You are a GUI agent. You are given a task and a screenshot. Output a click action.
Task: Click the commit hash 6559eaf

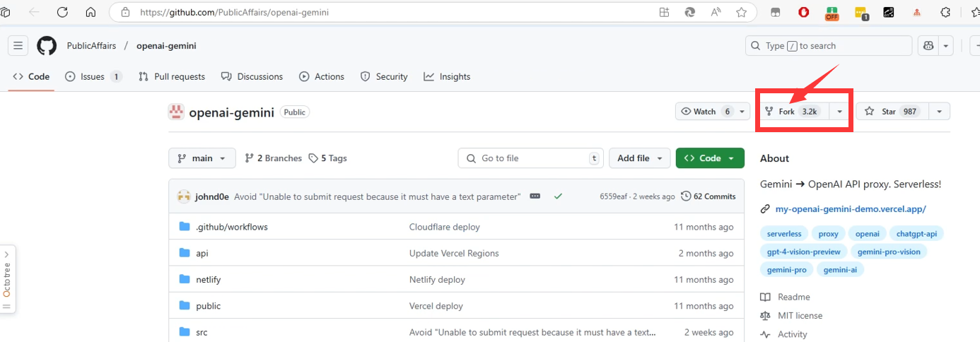coord(613,196)
